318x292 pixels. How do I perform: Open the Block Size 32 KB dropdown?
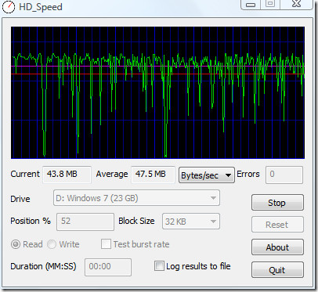(191, 222)
